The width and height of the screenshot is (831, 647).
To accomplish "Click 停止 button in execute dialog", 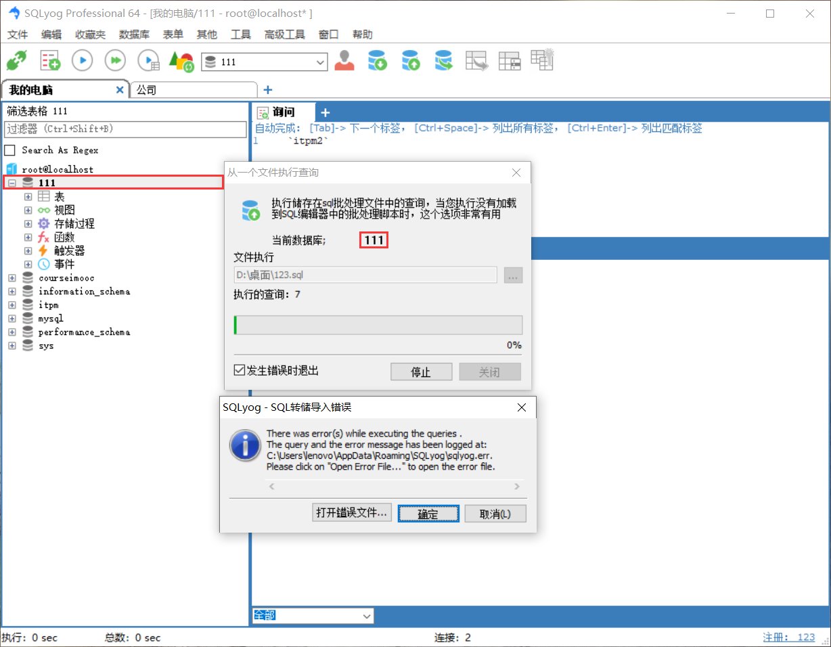I will tap(421, 372).
